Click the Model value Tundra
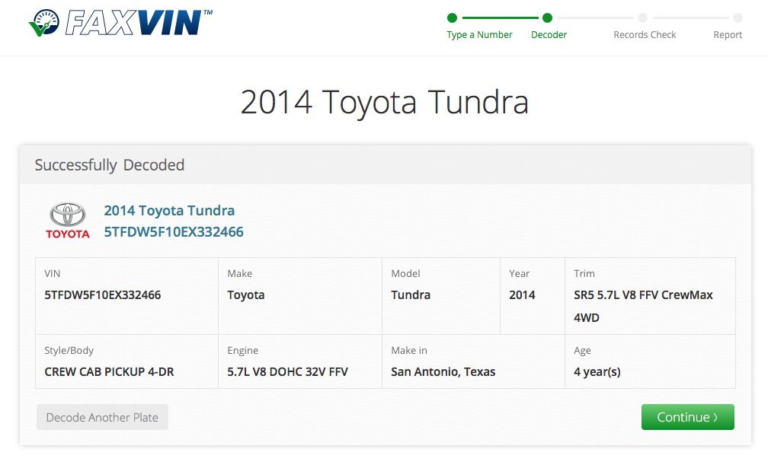The height and width of the screenshot is (468, 768). [x=411, y=295]
